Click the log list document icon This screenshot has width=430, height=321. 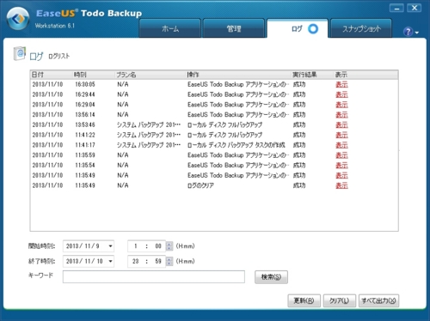(x=20, y=53)
